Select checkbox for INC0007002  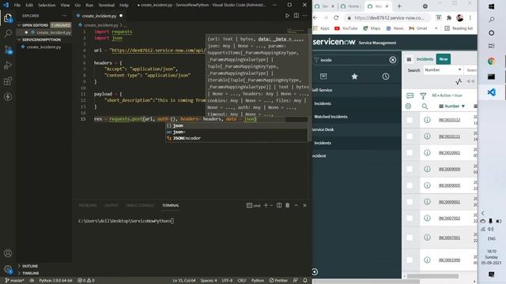410,218
